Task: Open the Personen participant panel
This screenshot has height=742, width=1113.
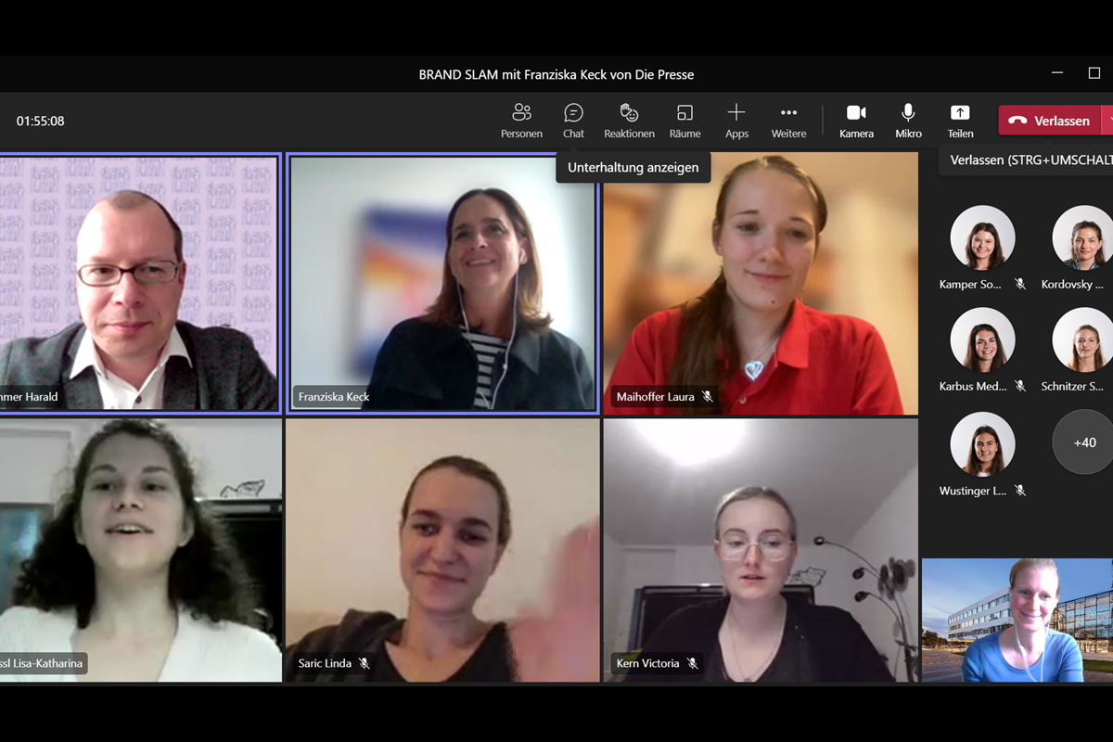Action: coord(521,120)
